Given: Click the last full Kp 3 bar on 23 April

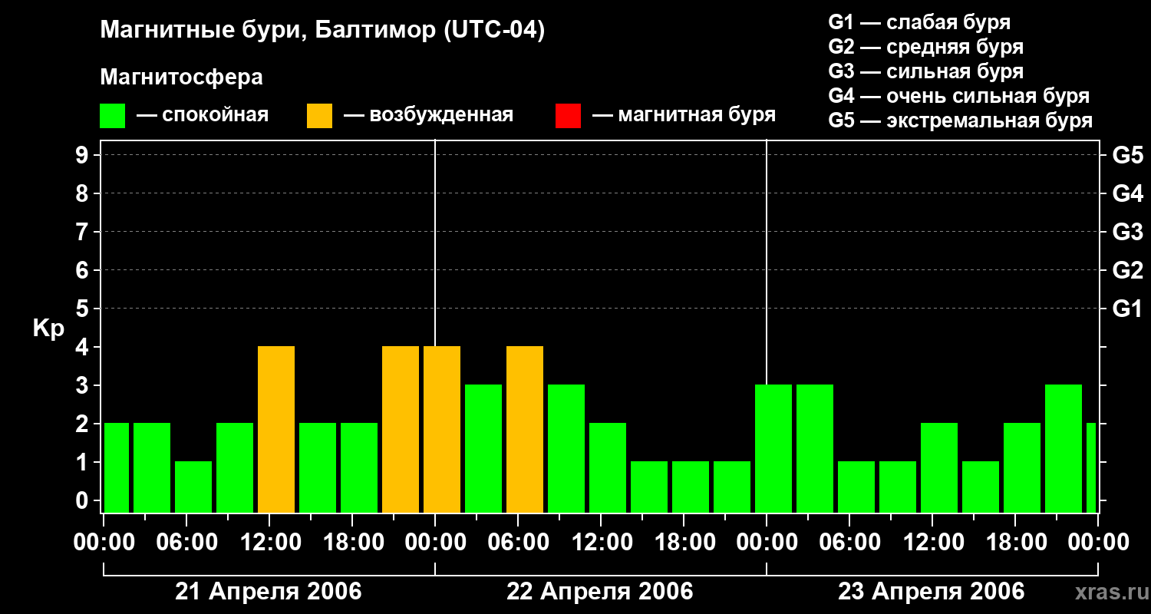Looking at the screenshot, I should 1064,449.
